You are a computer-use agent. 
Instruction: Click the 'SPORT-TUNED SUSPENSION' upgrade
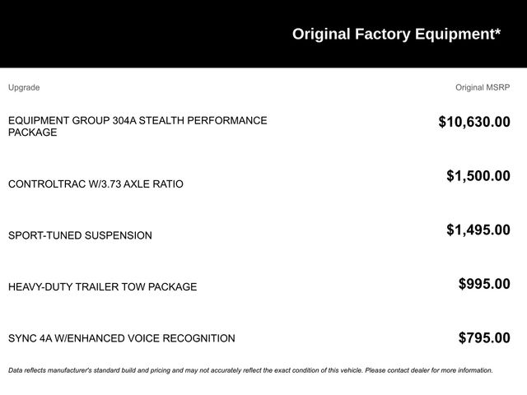tap(80, 235)
